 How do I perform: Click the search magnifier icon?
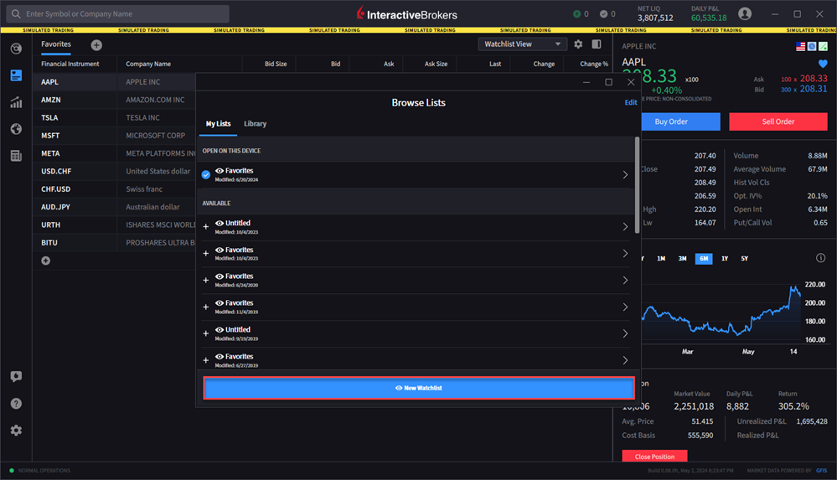pyautogui.click(x=16, y=14)
